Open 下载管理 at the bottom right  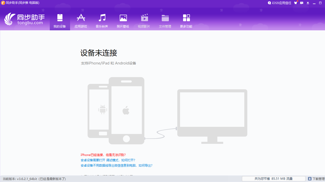click(x=317, y=179)
